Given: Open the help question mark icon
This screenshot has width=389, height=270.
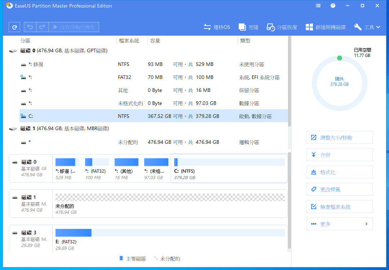Looking at the screenshot, I should coord(333,6).
